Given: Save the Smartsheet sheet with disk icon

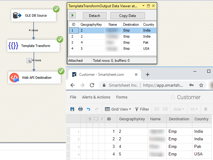Looking at the screenshot, I should click(72, 109).
